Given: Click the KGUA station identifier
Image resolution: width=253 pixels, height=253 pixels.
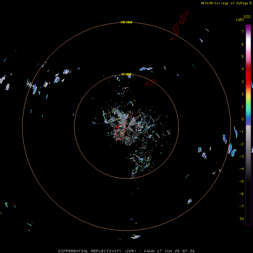Looking at the screenshot, I should point(149,251).
